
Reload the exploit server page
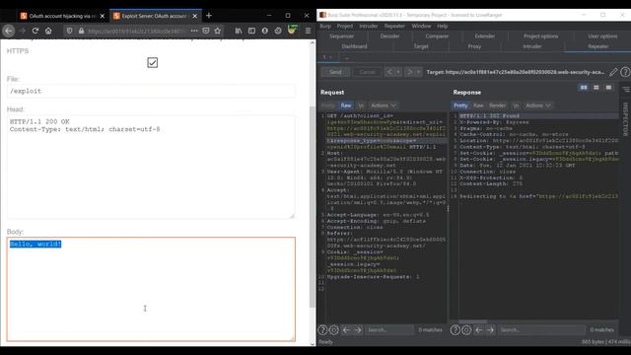35,31
